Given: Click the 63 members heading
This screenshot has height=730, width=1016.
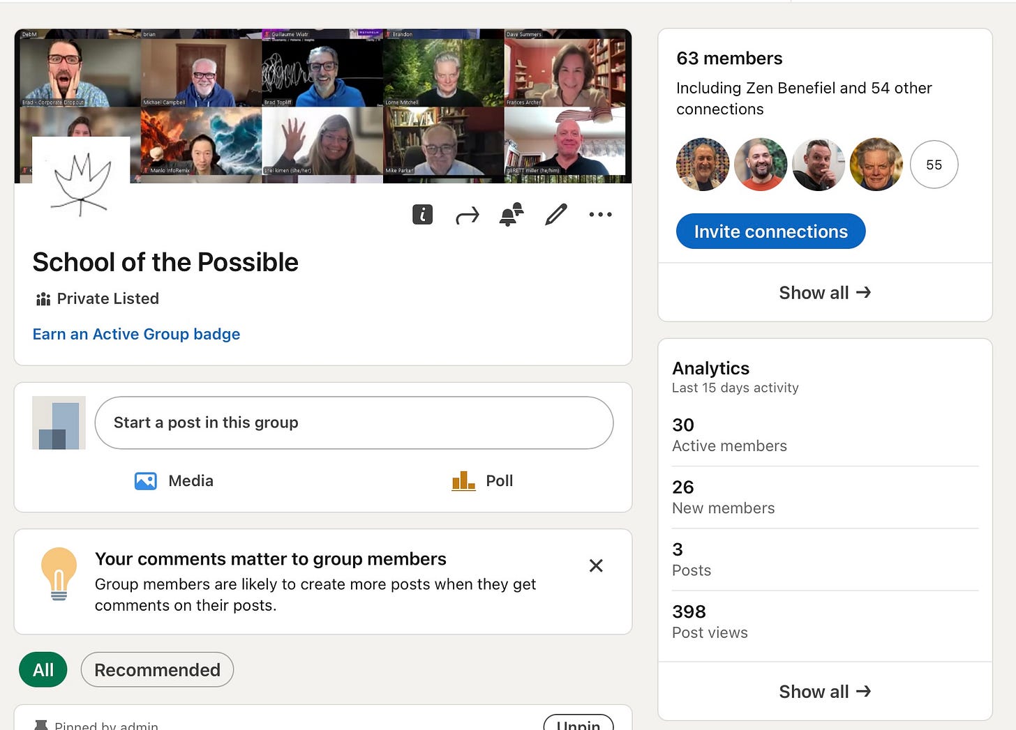Looking at the screenshot, I should coord(729,59).
